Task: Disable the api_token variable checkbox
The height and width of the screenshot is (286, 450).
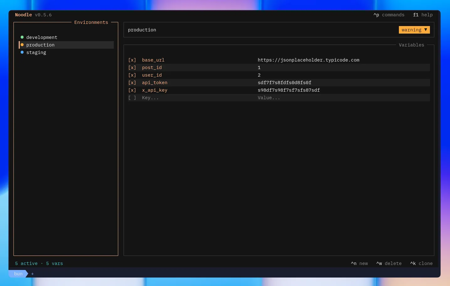Action: tap(132, 83)
